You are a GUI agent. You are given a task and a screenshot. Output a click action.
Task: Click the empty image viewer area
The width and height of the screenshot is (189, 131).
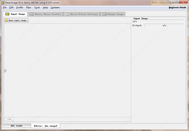pos(67,70)
